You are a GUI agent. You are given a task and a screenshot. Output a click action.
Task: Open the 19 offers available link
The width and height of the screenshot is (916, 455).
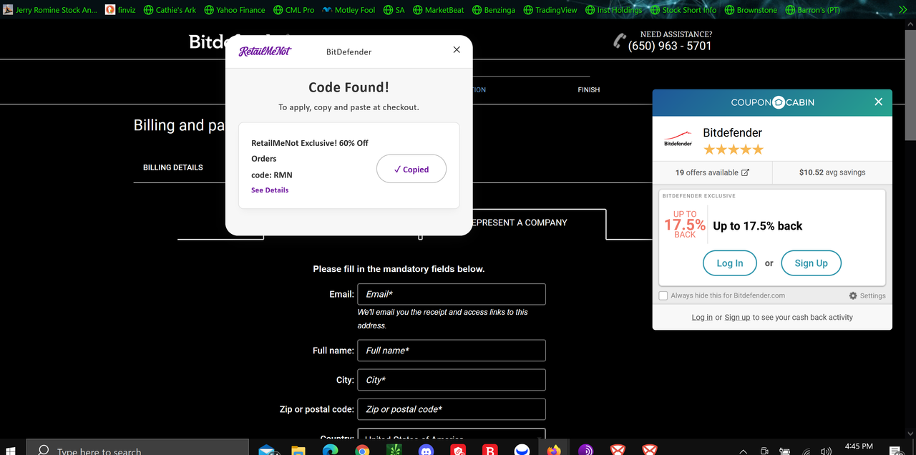point(712,172)
